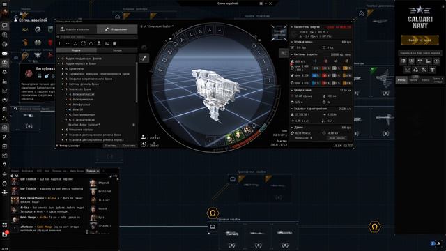Open the industry factory icon in Neocom

click(x=5, y=82)
